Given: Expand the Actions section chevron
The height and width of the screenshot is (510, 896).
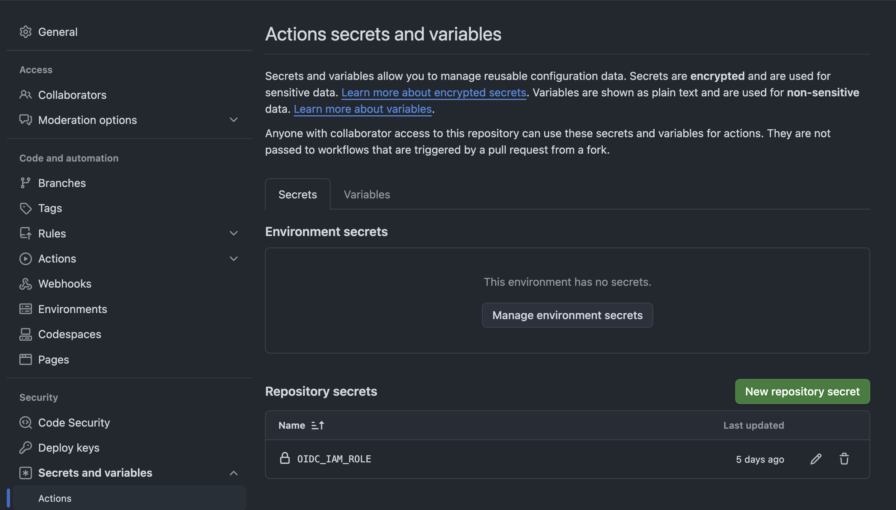Looking at the screenshot, I should 233,259.
